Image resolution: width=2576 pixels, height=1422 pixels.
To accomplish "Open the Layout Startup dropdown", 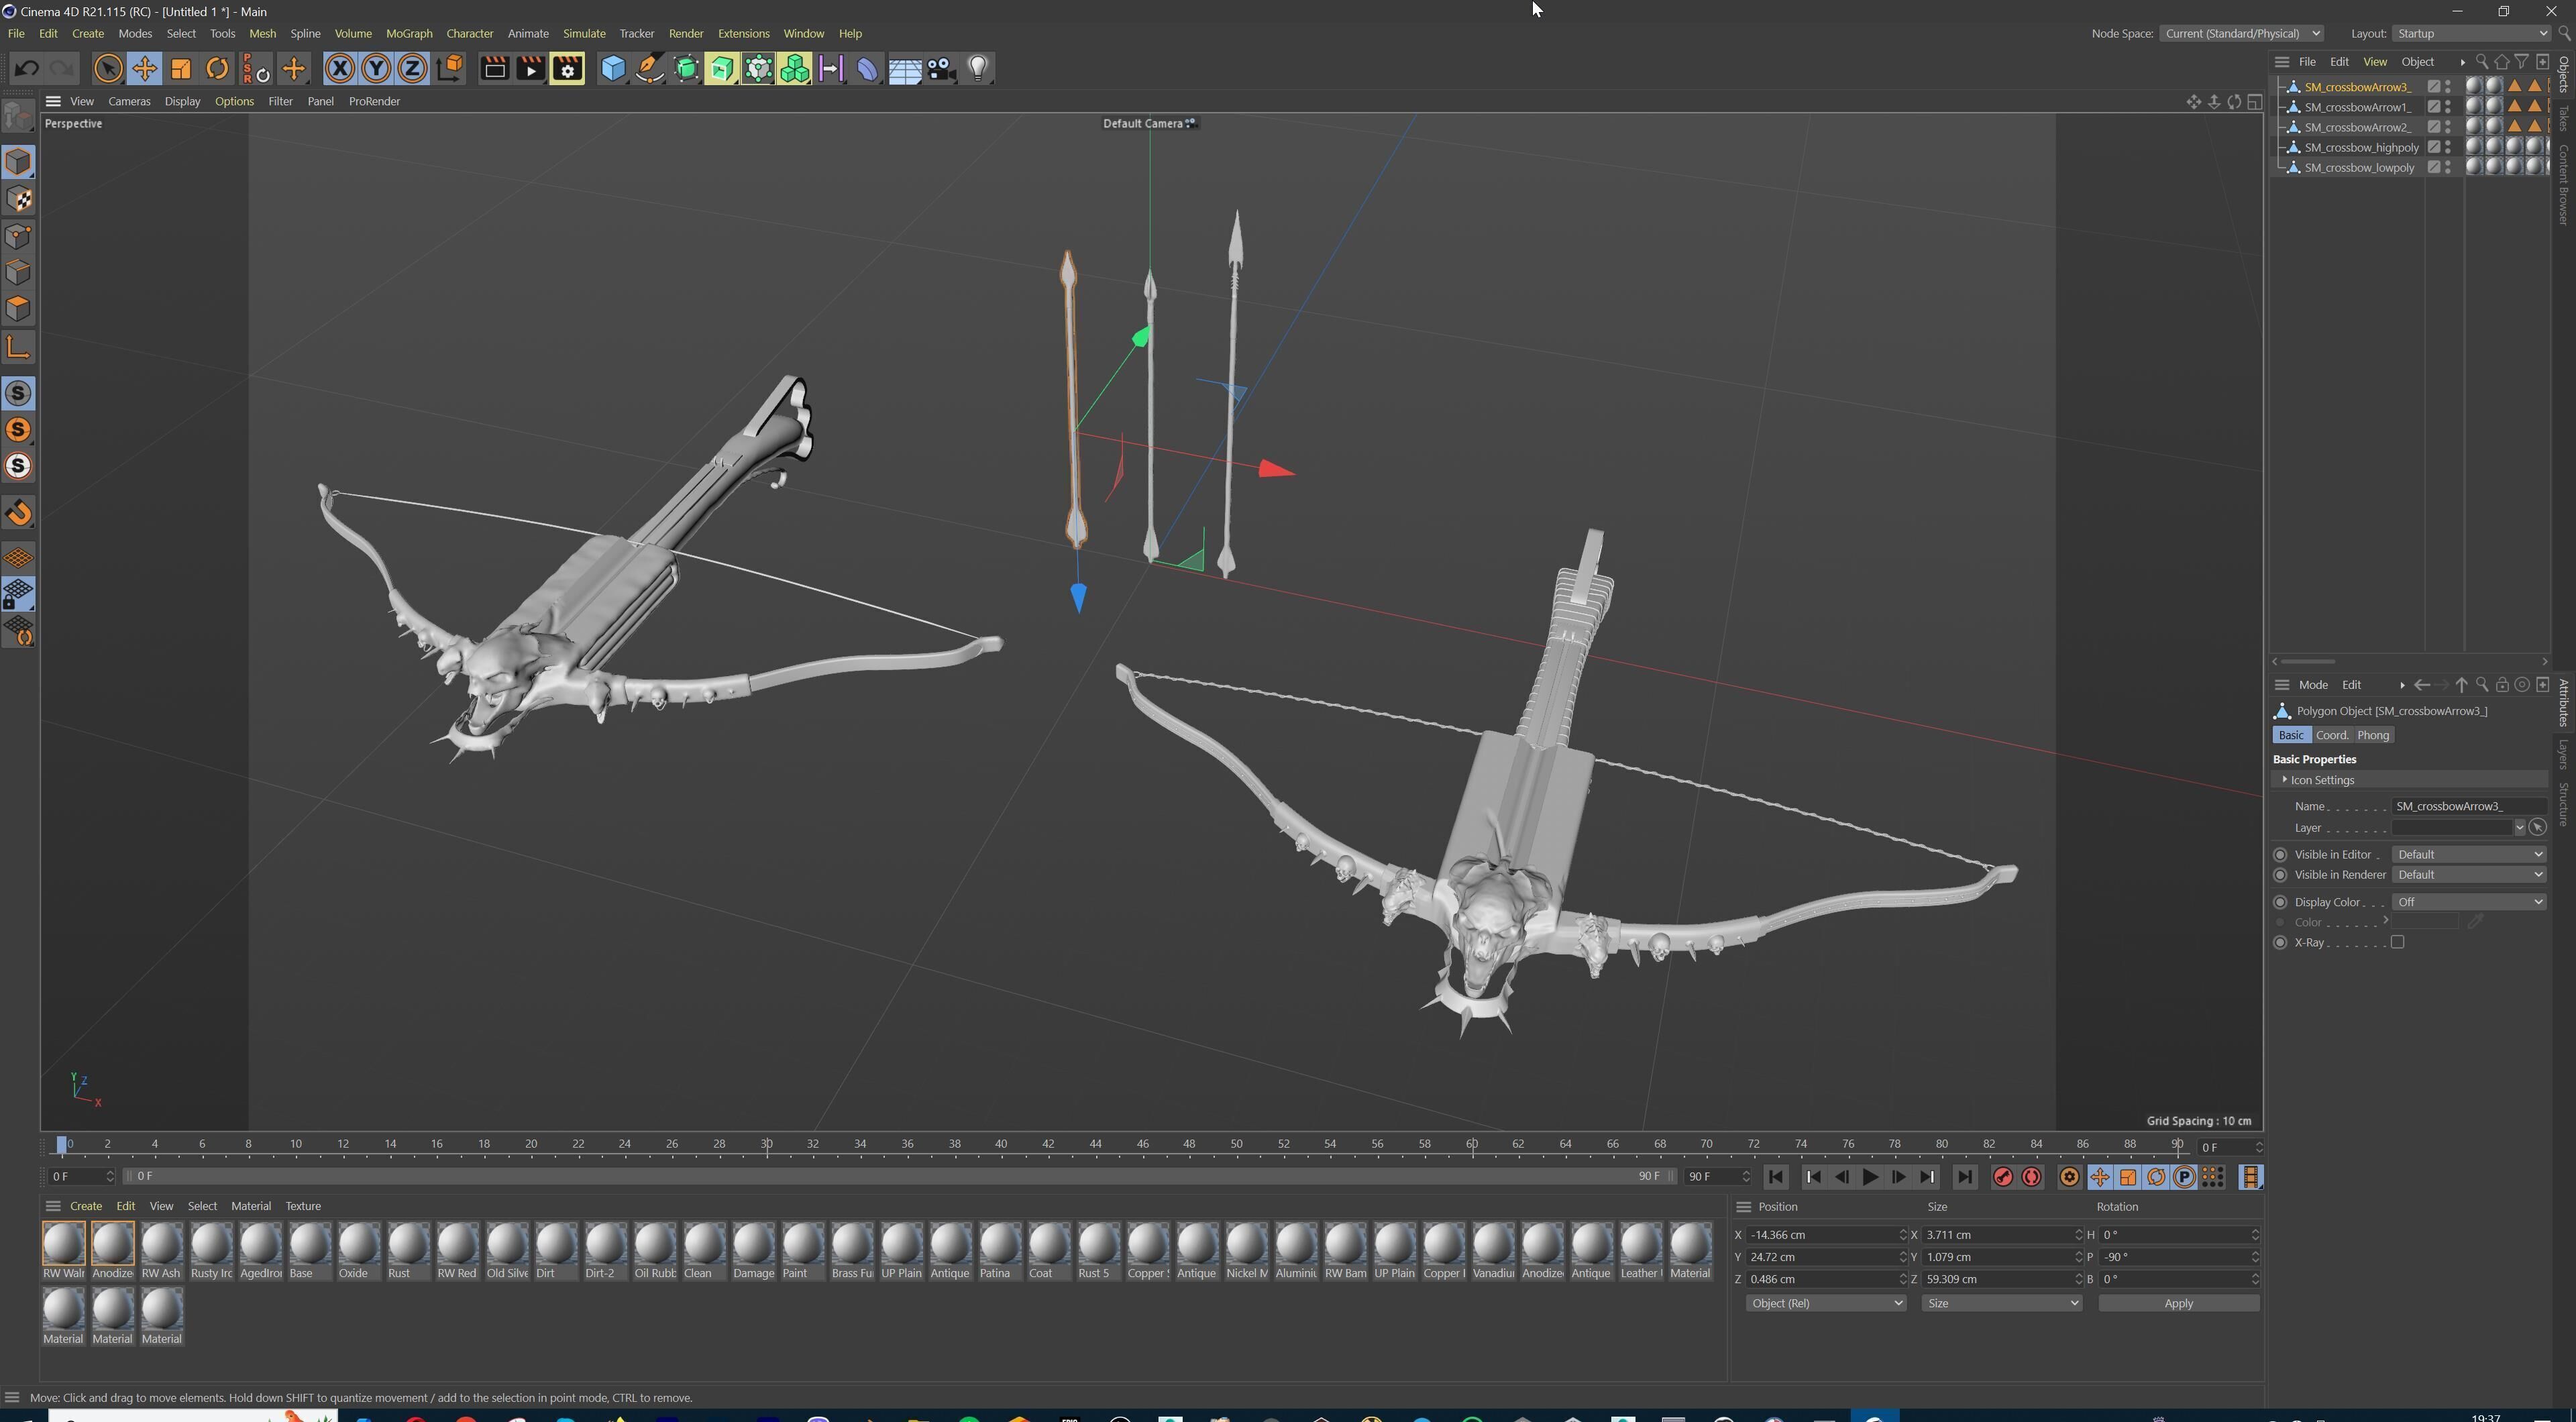I will 2470,33.
